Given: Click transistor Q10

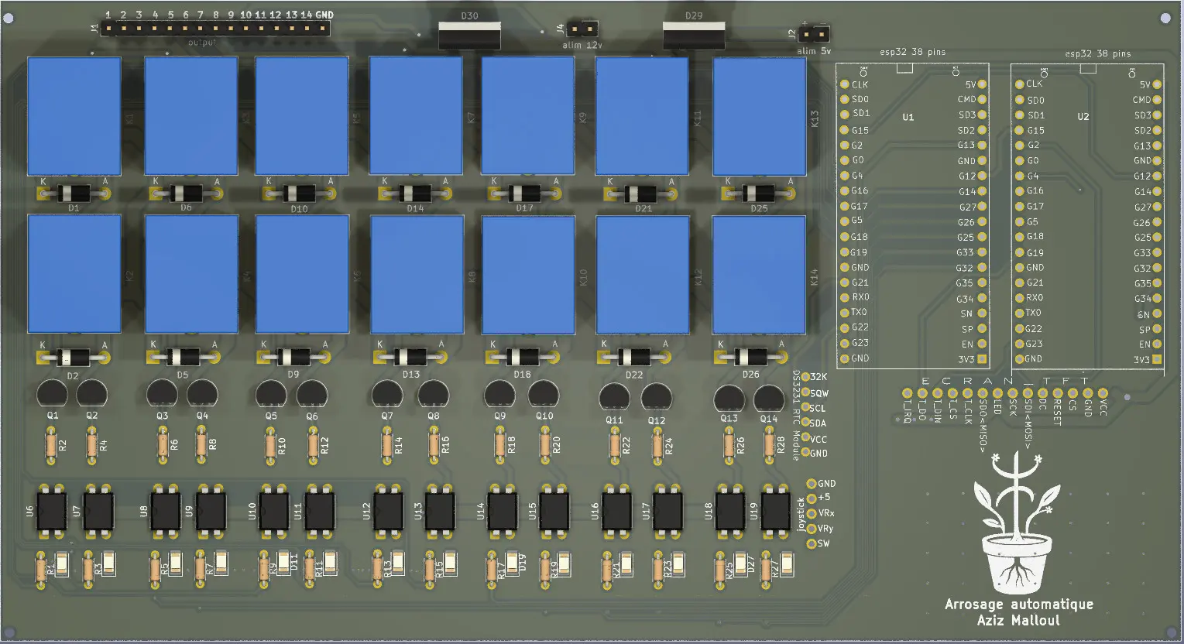Looking at the screenshot, I should coord(544,395).
